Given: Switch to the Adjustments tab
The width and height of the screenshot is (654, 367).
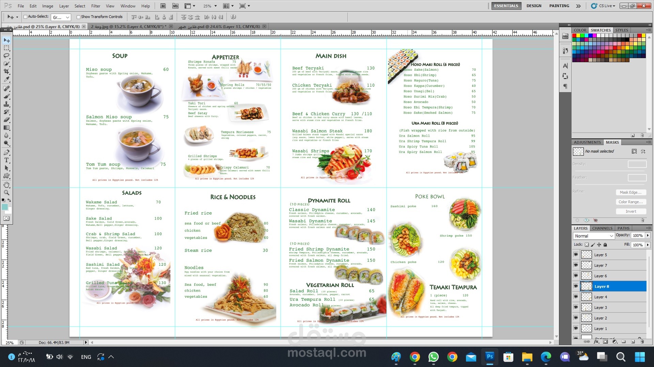Looking at the screenshot, I should (x=587, y=142).
